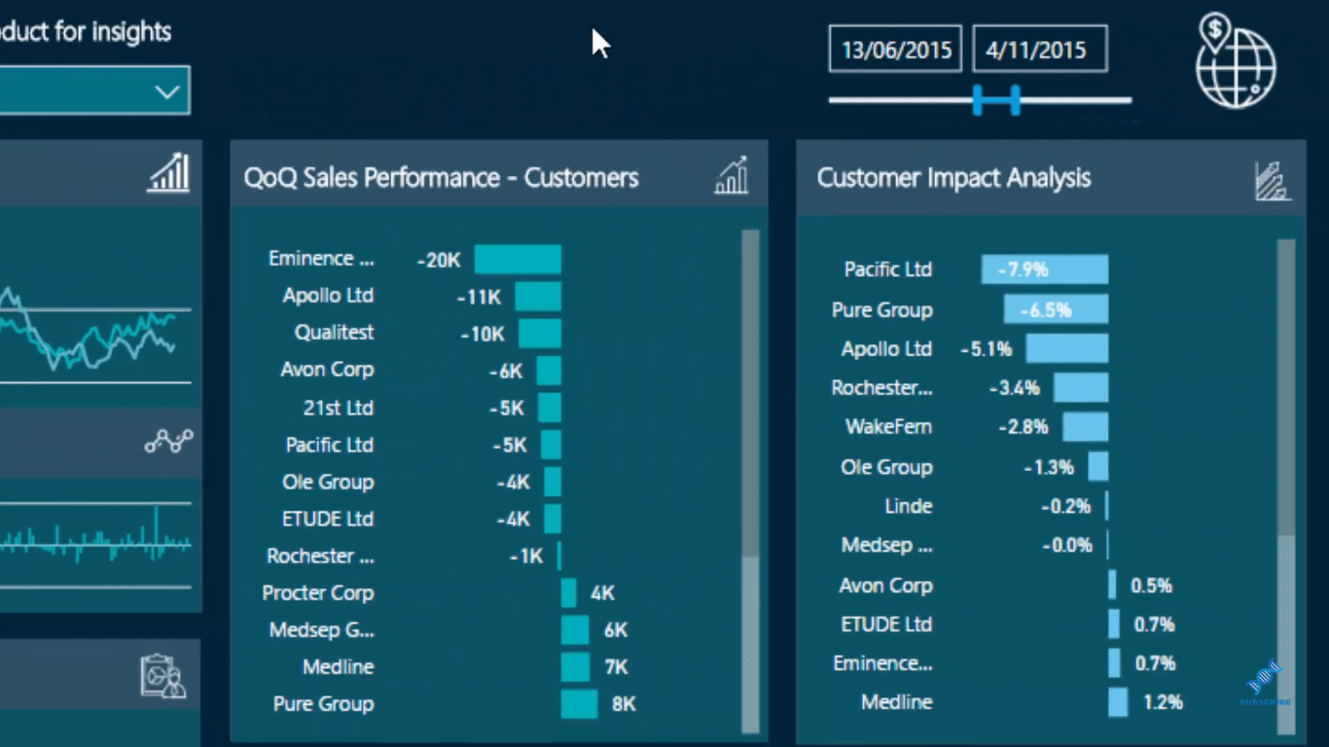Select the Customer Impact Analysis title
This screenshot has height=747, width=1329.
tap(953, 178)
